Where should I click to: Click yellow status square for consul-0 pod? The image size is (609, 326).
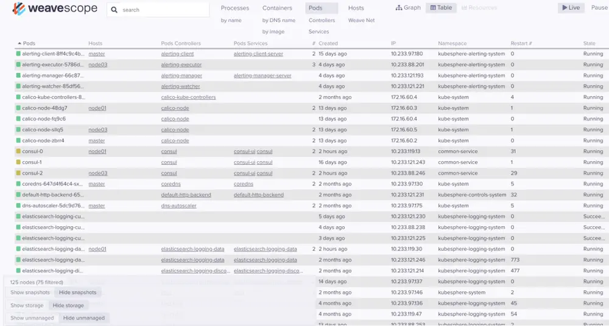(x=18, y=151)
